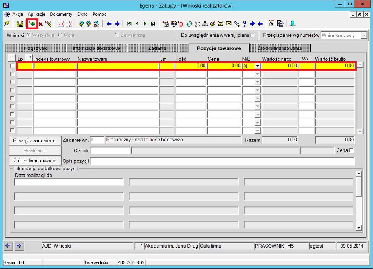Click the 'PRACOWNIK_IH5' status bar text
Screen dimensions: 373x269
click(x=274, y=246)
